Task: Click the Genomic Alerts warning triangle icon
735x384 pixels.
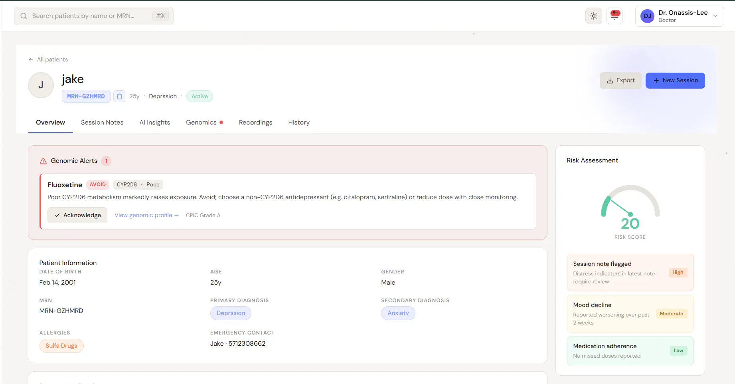Action: pyautogui.click(x=43, y=161)
